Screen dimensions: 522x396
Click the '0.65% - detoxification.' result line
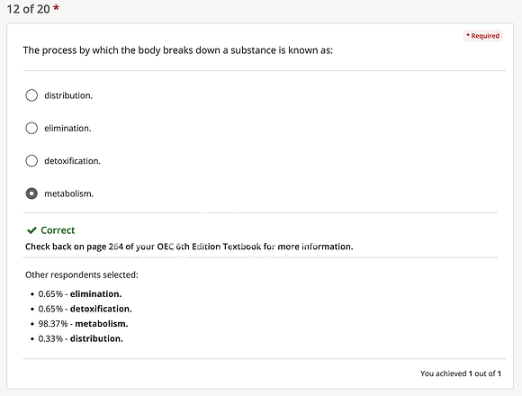(85, 309)
